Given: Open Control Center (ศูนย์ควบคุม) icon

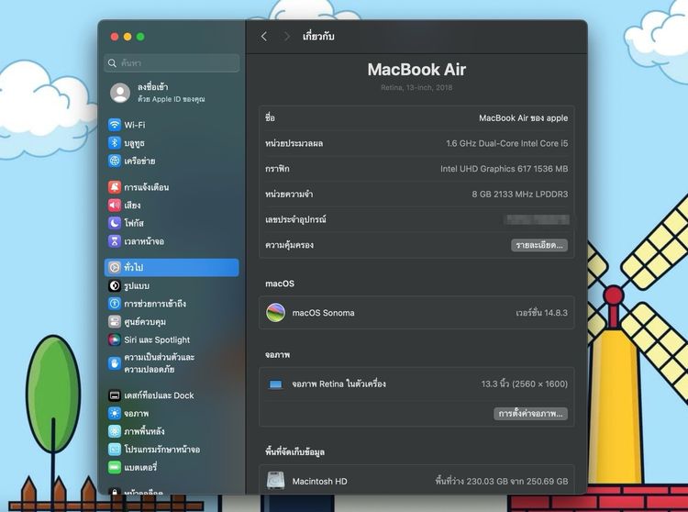Looking at the screenshot, I should [x=115, y=321].
